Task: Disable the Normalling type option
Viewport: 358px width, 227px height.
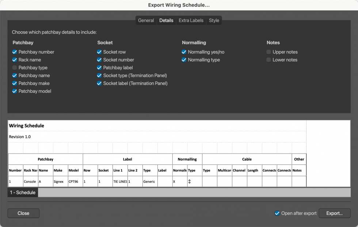Action: 184,60
